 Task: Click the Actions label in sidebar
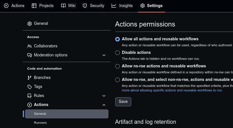(x=41, y=105)
